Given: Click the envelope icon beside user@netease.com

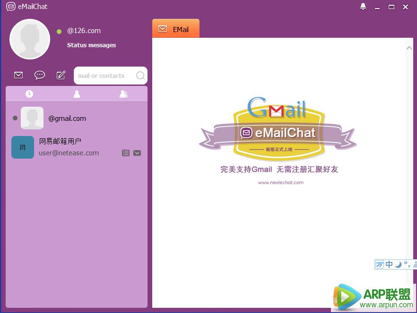Looking at the screenshot, I should (x=137, y=153).
